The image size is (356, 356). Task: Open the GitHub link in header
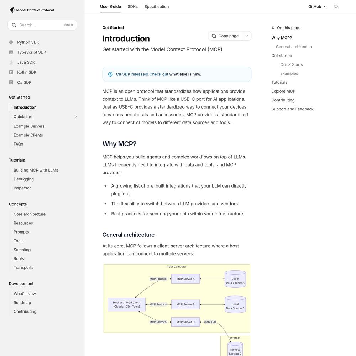pyautogui.click(x=317, y=7)
